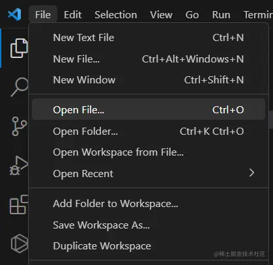
Task: Click the VS Code logo icon
Action: (x=14, y=14)
